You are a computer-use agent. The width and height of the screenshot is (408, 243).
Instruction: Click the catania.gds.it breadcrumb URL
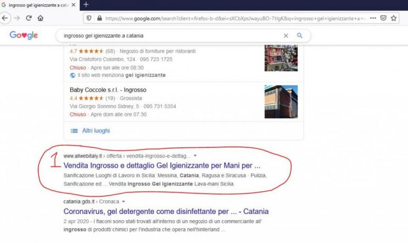(x=79, y=201)
